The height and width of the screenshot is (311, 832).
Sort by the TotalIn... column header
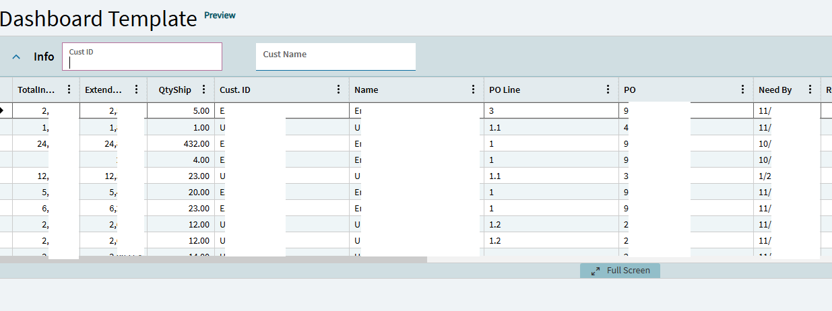coord(36,90)
